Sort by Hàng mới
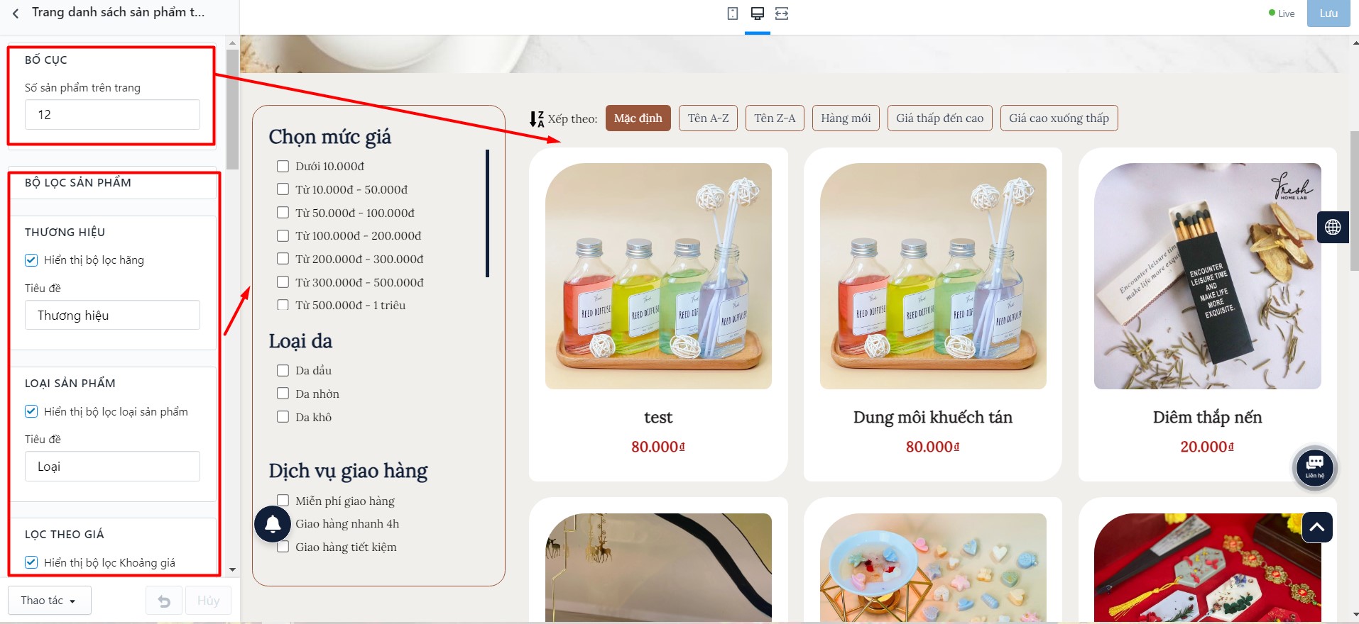The height and width of the screenshot is (624, 1359). pyautogui.click(x=846, y=118)
